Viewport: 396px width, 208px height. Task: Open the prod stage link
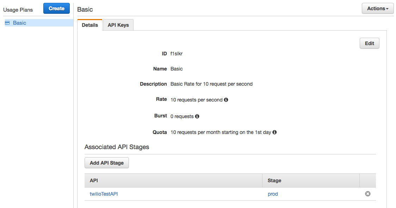tap(273, 194)
